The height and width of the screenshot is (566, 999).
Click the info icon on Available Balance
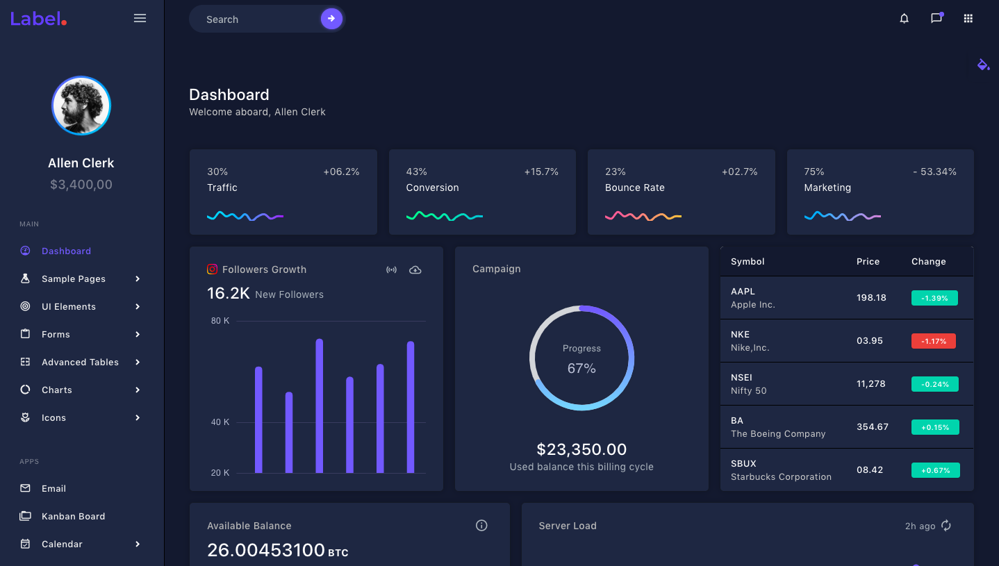coord(481,526)
